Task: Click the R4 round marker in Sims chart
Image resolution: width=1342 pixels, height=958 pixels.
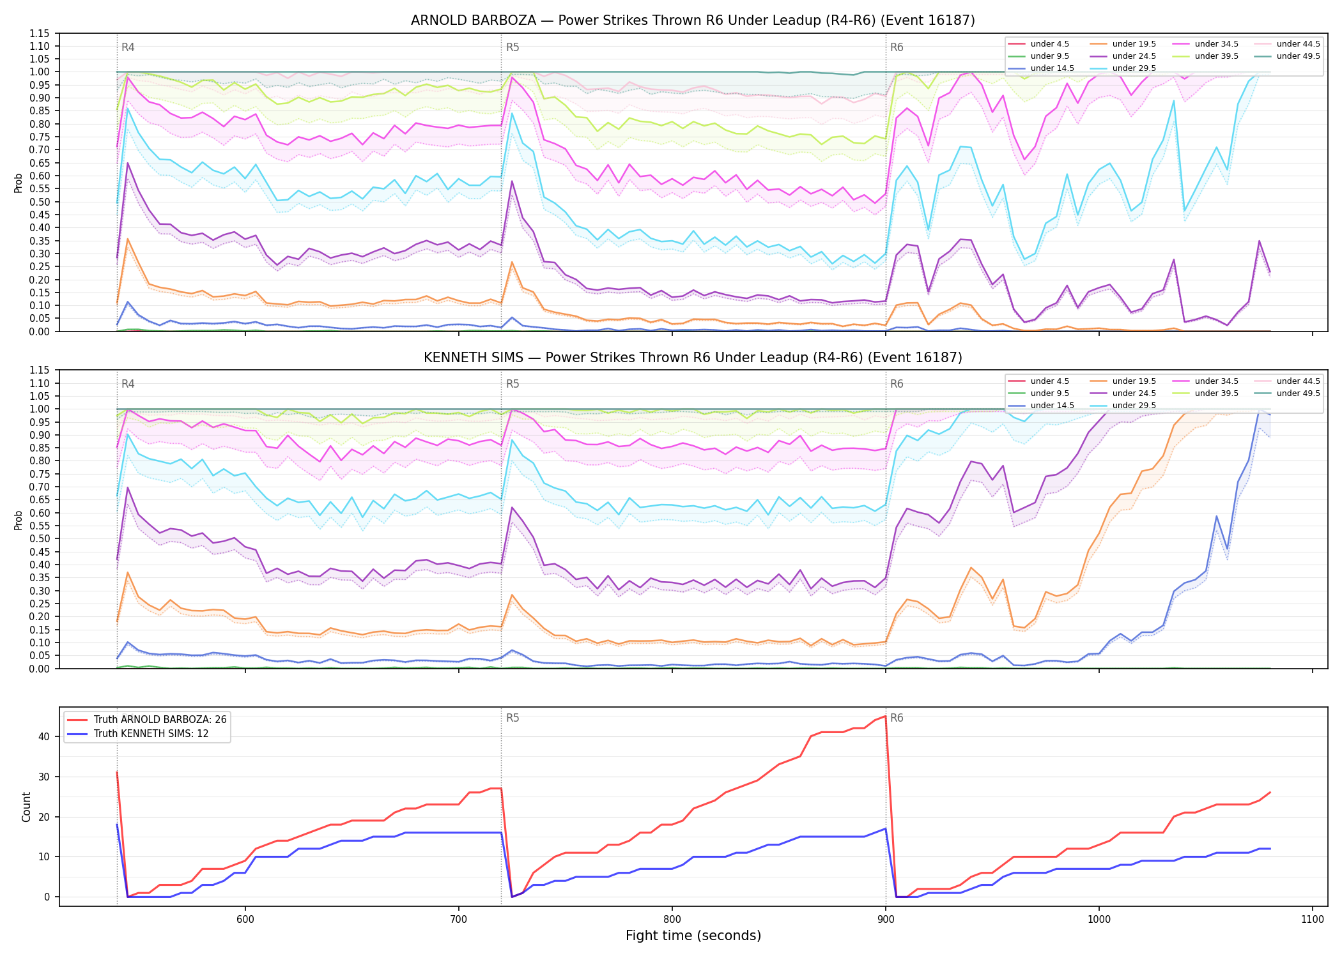Action: pos(128,384)
